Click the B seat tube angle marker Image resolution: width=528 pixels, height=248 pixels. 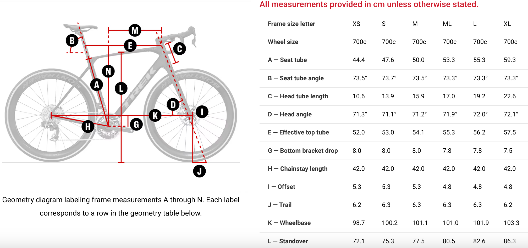pos(72,41)
